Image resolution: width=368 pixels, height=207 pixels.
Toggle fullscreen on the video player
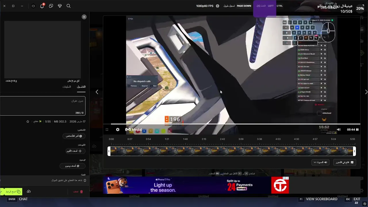107,130
